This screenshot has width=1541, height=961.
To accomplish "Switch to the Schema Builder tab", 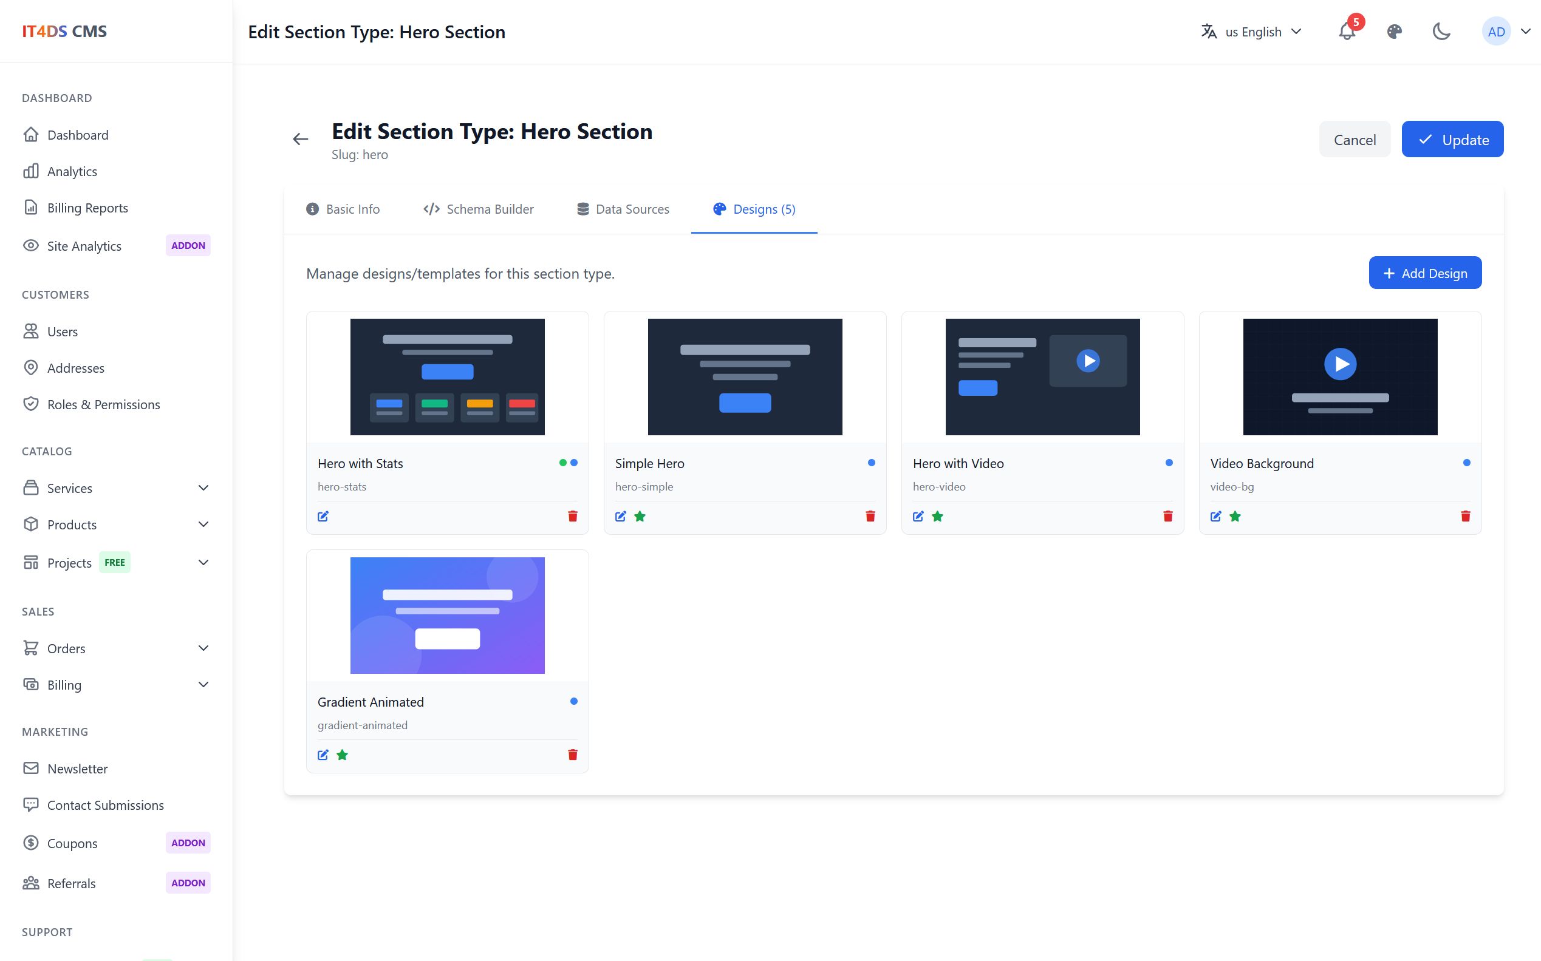I will [x=478, y=209].
